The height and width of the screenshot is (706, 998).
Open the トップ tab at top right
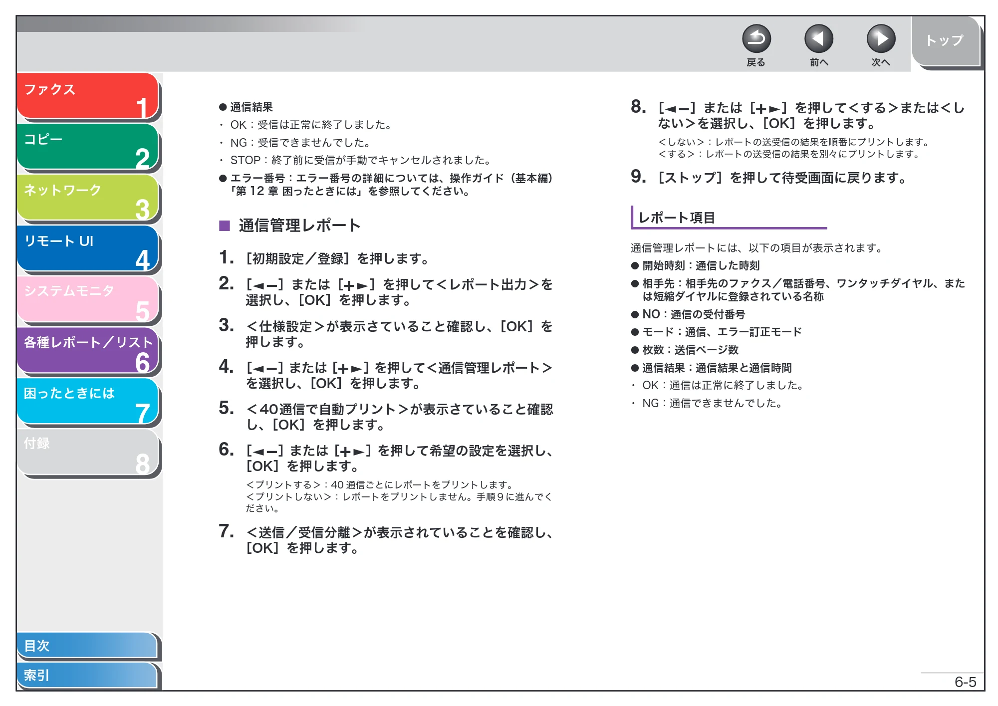(945, 40)
